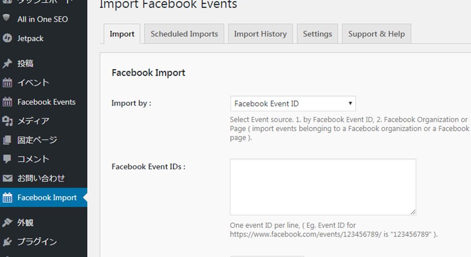Switch to the Scheduled Imports tab
This screenshot has width=471, height=257.
click(184, 34)
